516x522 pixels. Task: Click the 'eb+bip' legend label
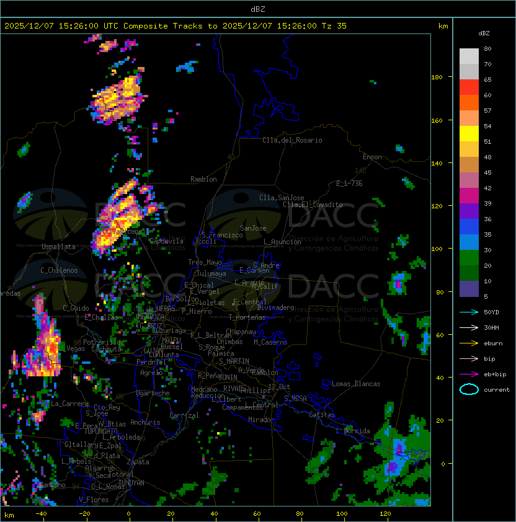point(495,374)
